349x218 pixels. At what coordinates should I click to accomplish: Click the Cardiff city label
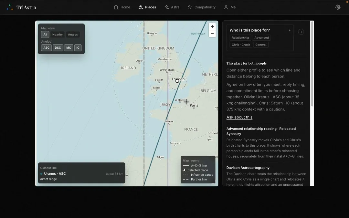159,80
